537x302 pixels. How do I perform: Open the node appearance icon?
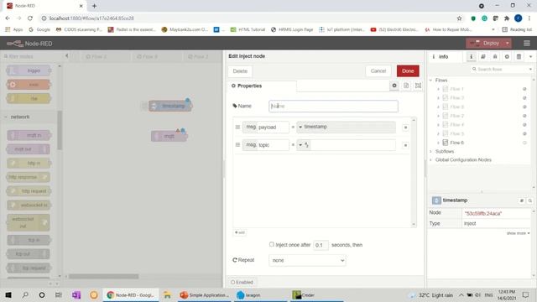(418, 86)
